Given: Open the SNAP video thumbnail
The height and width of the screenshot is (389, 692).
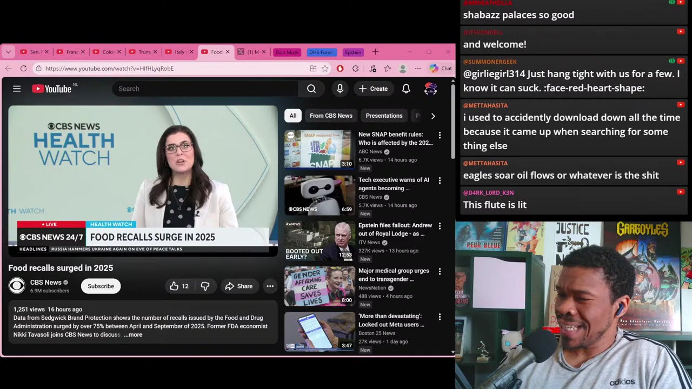Looking at the screenshot, I should click(320, 150).
